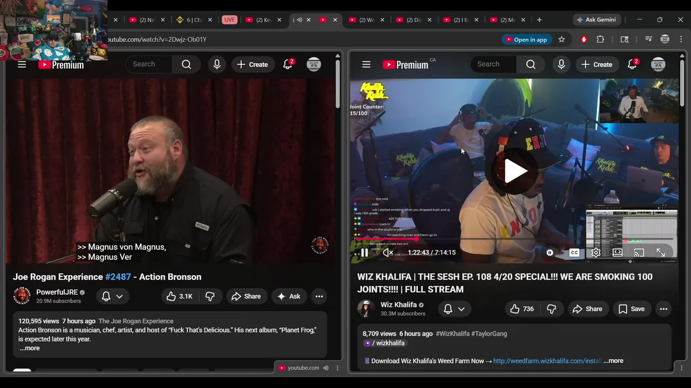Click the large play overlay on Wiz stream
The height and width of the screenshot is (388, 691).
tap(515, 171)
